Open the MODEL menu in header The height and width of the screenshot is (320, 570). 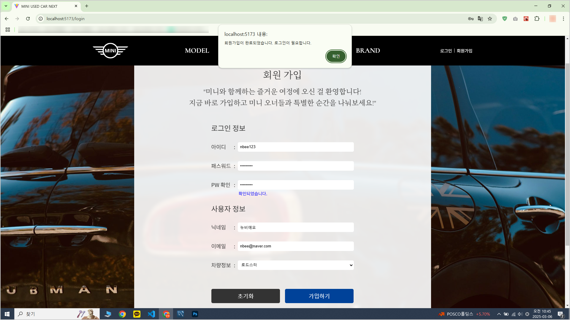[197, 51]
